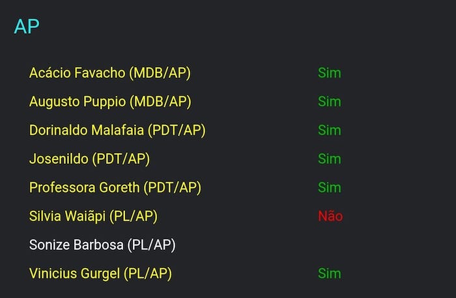This screenshot has height=298, width=456.
Task: Click Sim vote beside Josenildo
Action: coord(329,159)
